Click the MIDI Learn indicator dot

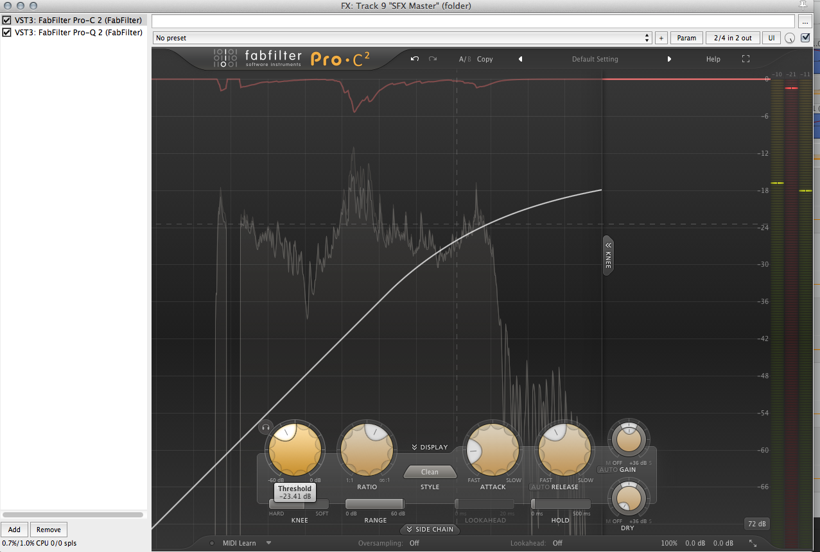[x=212, y=543]
